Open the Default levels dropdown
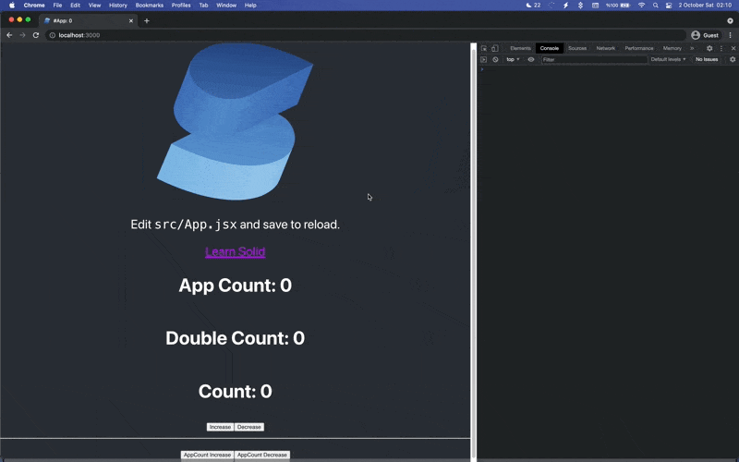The image size is (739, 462). (x=668, y=59)
